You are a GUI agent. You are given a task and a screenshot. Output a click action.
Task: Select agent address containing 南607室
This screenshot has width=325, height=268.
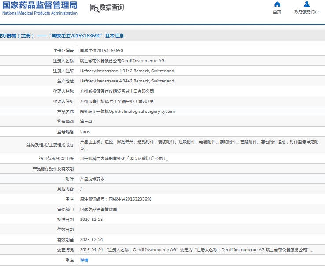[x=117, y=101]
